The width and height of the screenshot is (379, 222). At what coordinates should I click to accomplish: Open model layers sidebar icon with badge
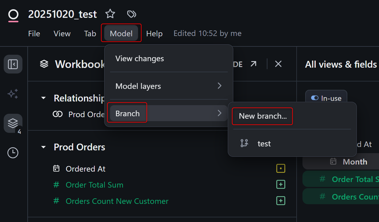click(x=13, y=123)
